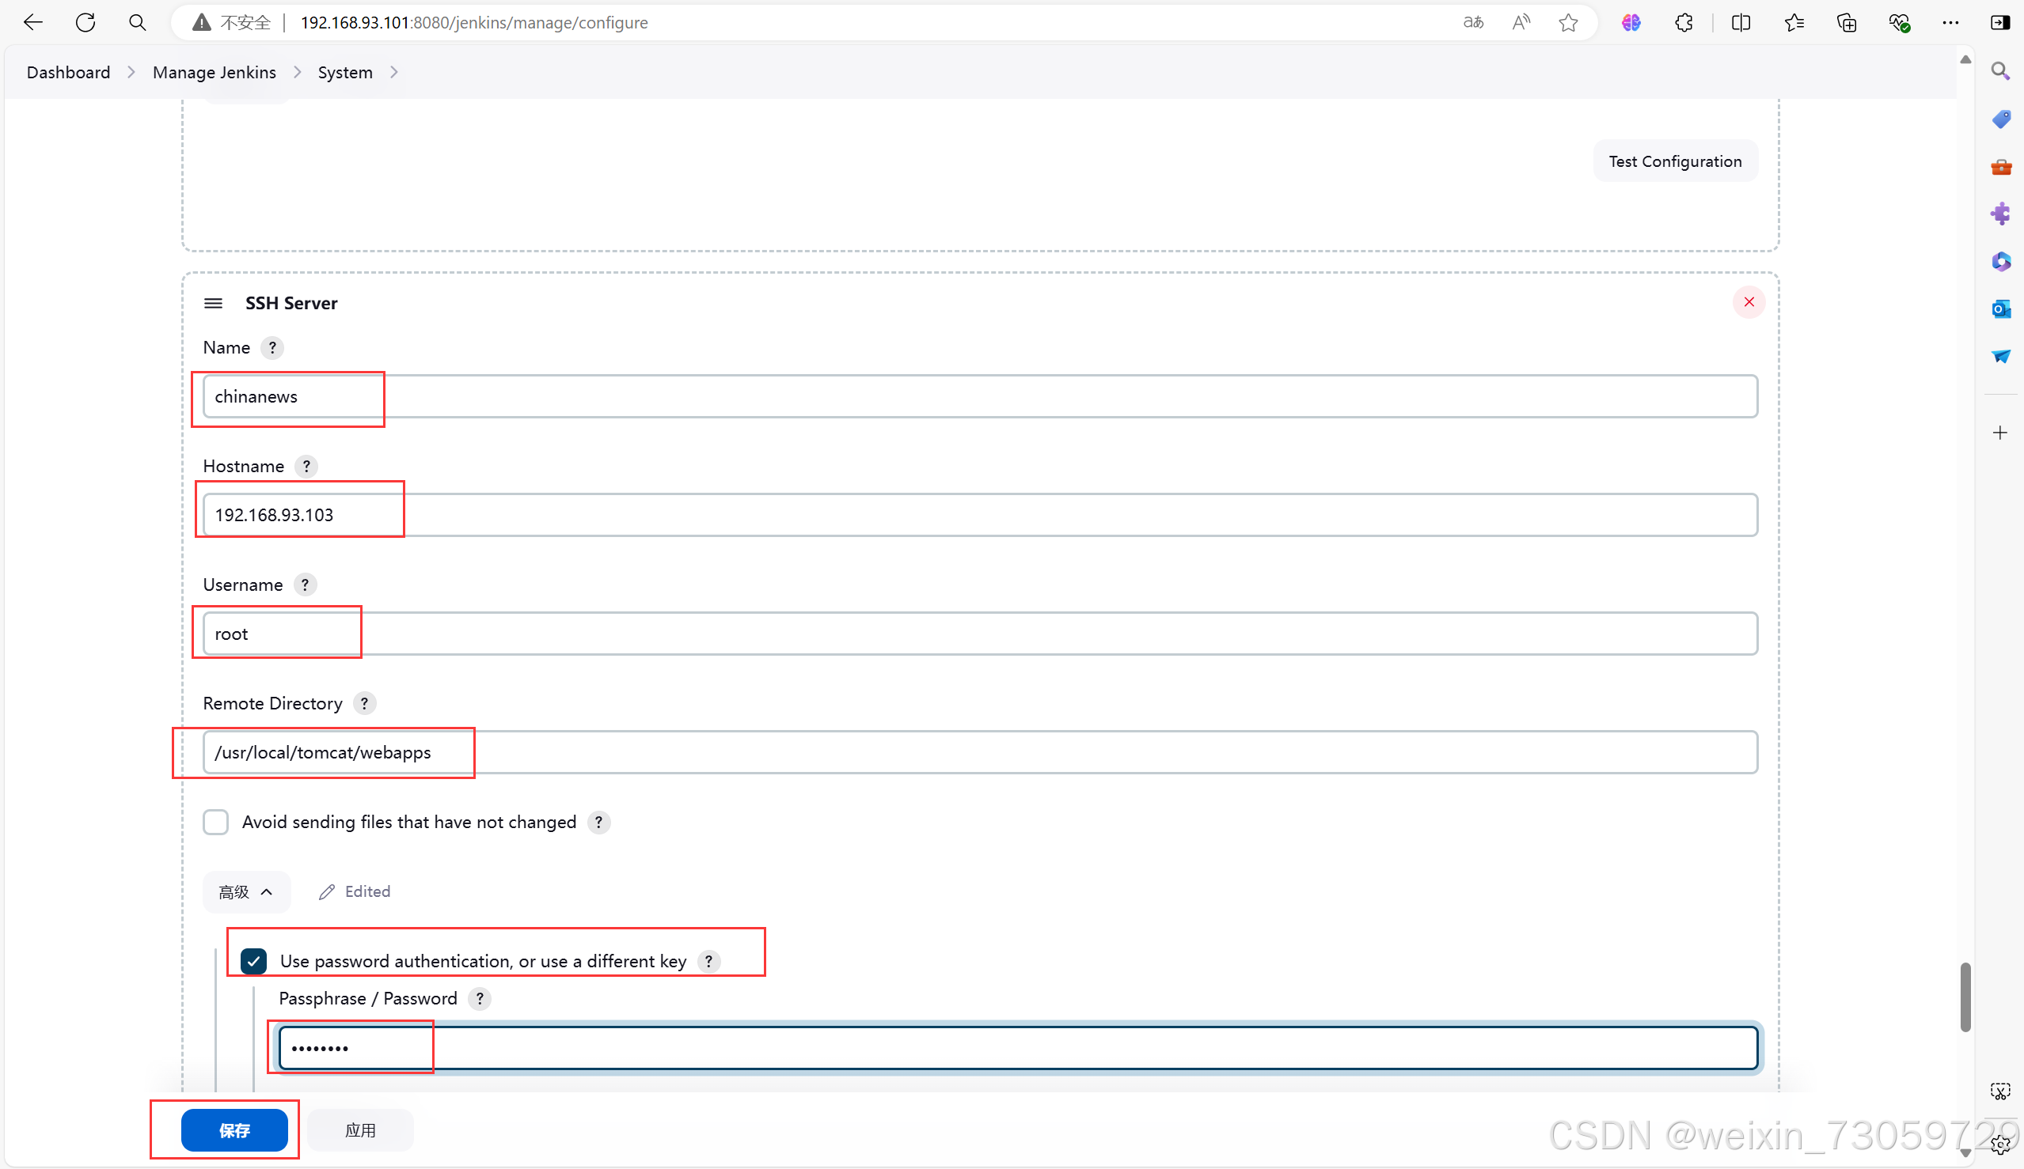Viewport: 2024px width, 1169px height.
Task: Add this page to favorites star
Action: tap(1568, 22)
